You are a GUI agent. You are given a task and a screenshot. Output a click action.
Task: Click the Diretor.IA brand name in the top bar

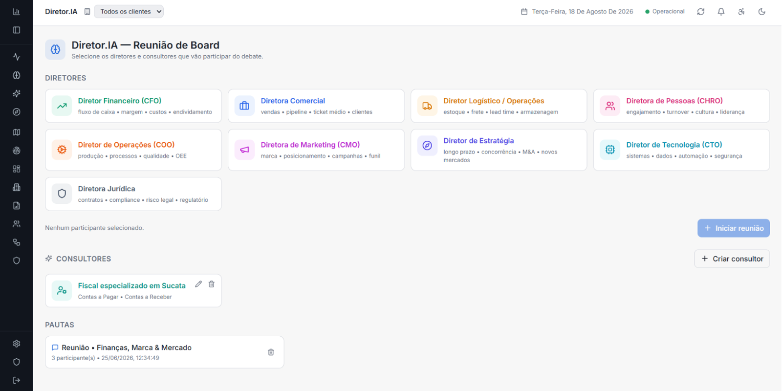61,12
